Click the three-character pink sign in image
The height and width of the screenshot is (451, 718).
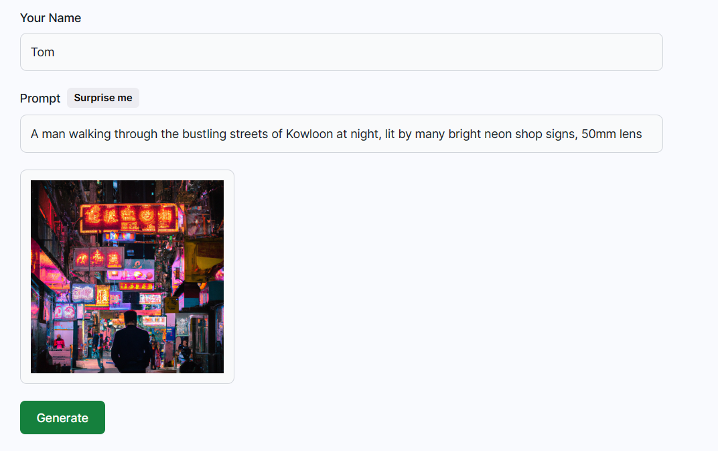coord(98,259)
